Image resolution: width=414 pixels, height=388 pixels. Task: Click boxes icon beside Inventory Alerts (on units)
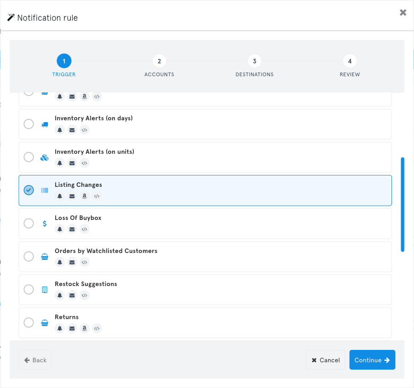[x=45, y=157]
